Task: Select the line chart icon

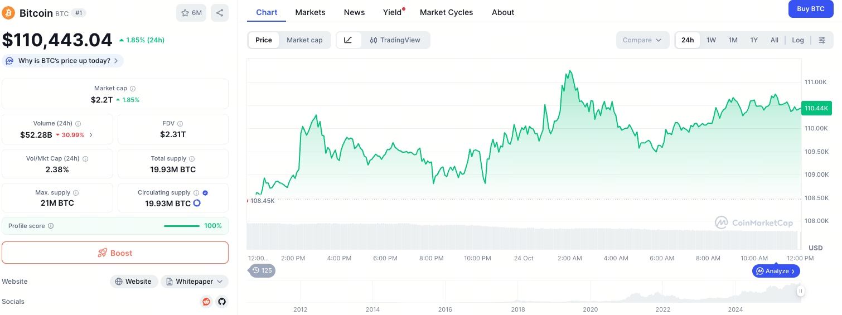Action: pyautogui.click(x=349, y=40)
